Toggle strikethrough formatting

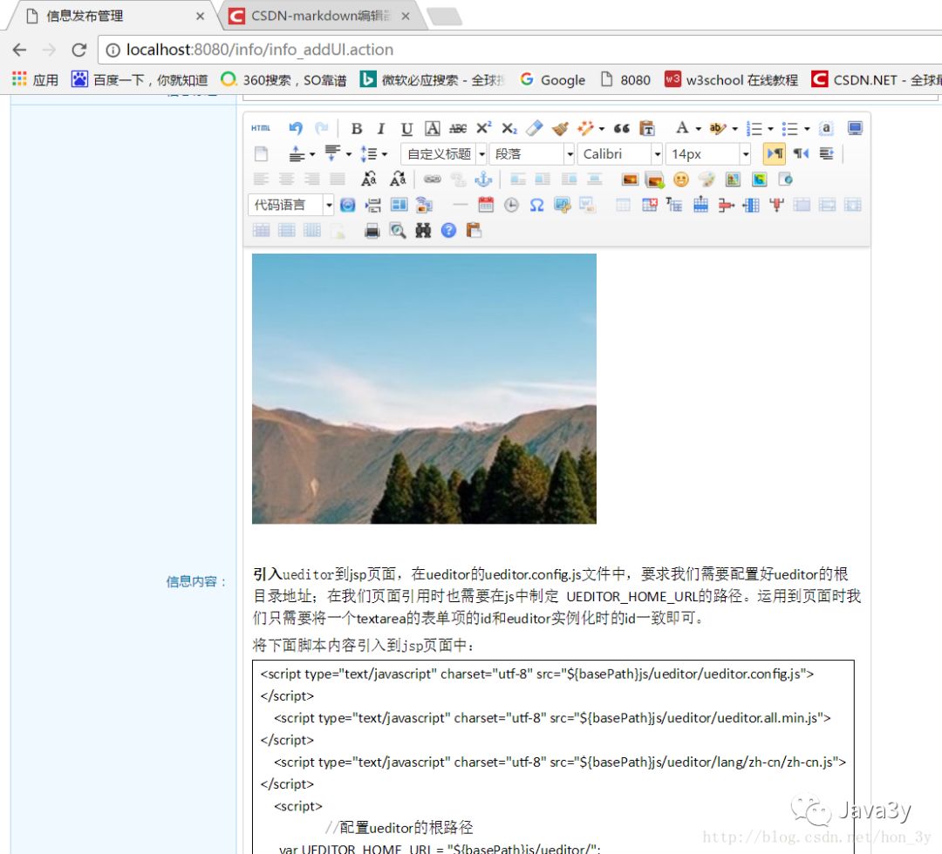tap(458, 128)
